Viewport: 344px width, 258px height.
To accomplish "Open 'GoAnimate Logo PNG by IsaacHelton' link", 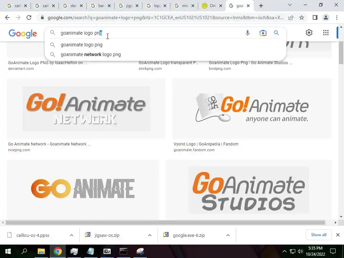I will pyautogui.click(x=48, y=63).
